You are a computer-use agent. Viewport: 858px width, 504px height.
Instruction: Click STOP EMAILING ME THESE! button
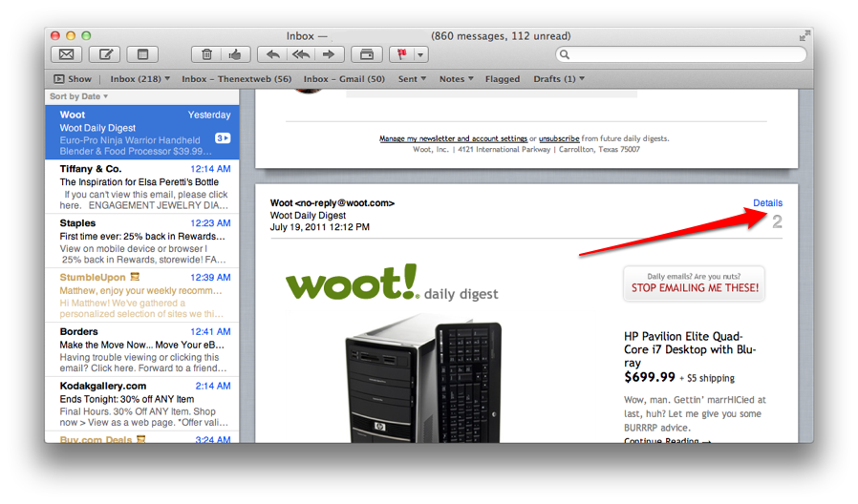click(695, 283)
